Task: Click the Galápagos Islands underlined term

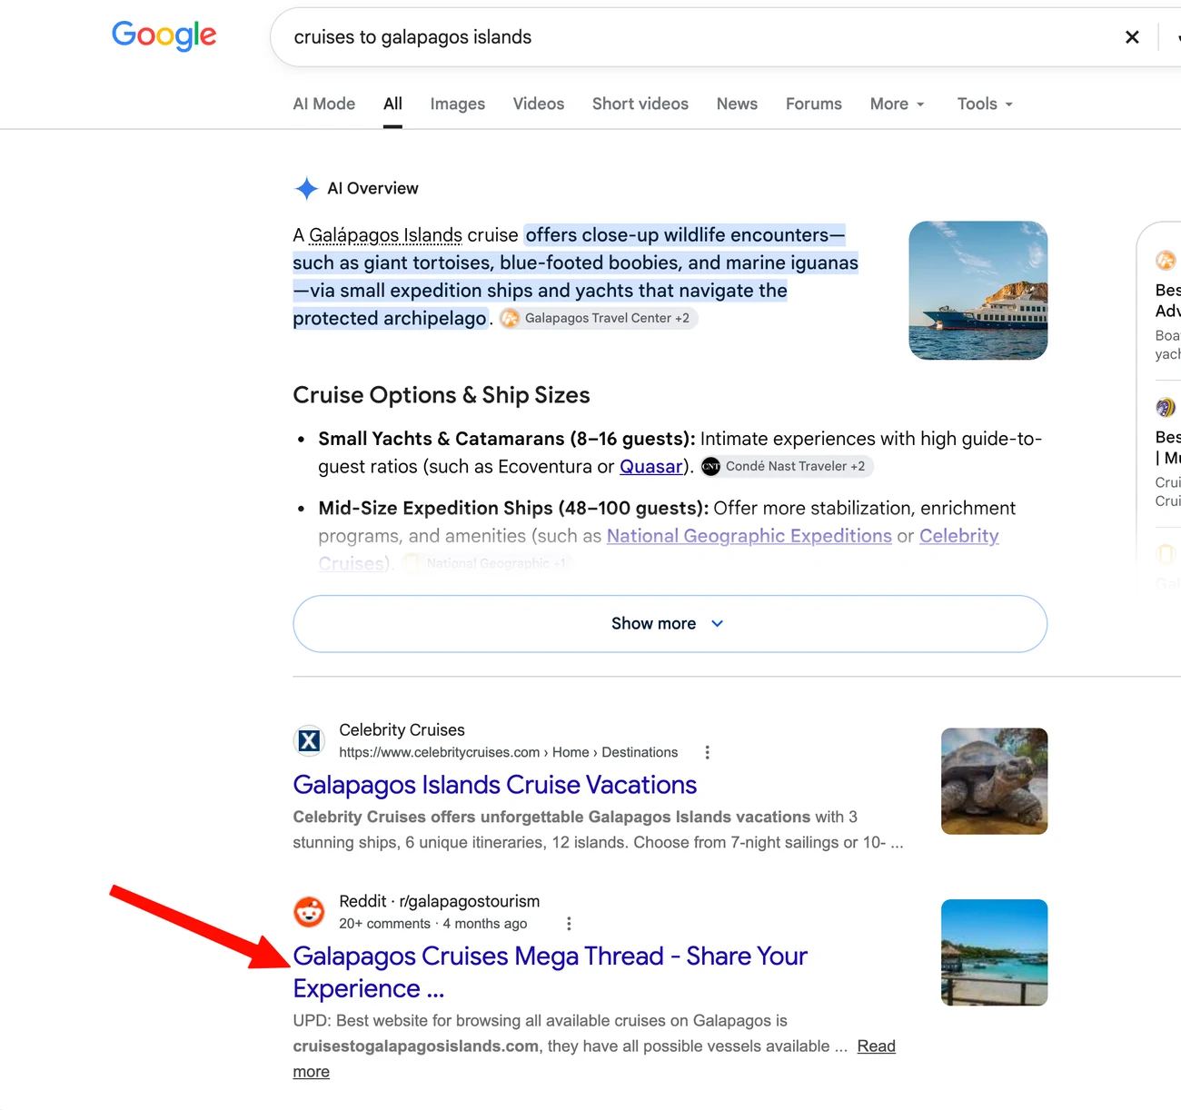Action: [x=385, y=235]
